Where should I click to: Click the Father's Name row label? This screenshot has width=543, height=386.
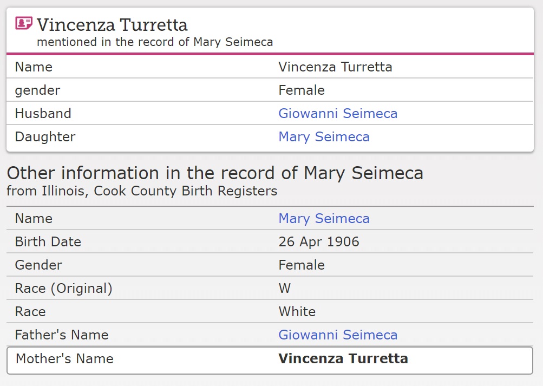pyautogui.click(x=62, y=335)
